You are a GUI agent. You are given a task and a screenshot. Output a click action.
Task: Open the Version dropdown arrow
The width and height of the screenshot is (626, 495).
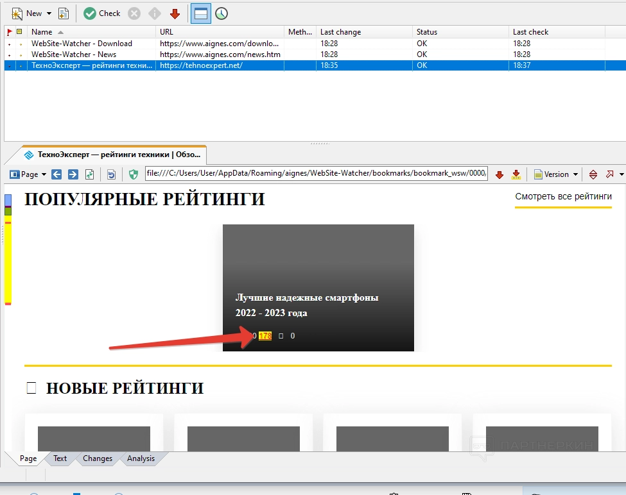pyautogui.click(x=575, y=174)
